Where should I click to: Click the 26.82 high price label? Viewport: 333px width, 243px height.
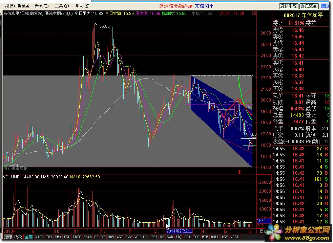pyautogui.click(x=104, y=26)
